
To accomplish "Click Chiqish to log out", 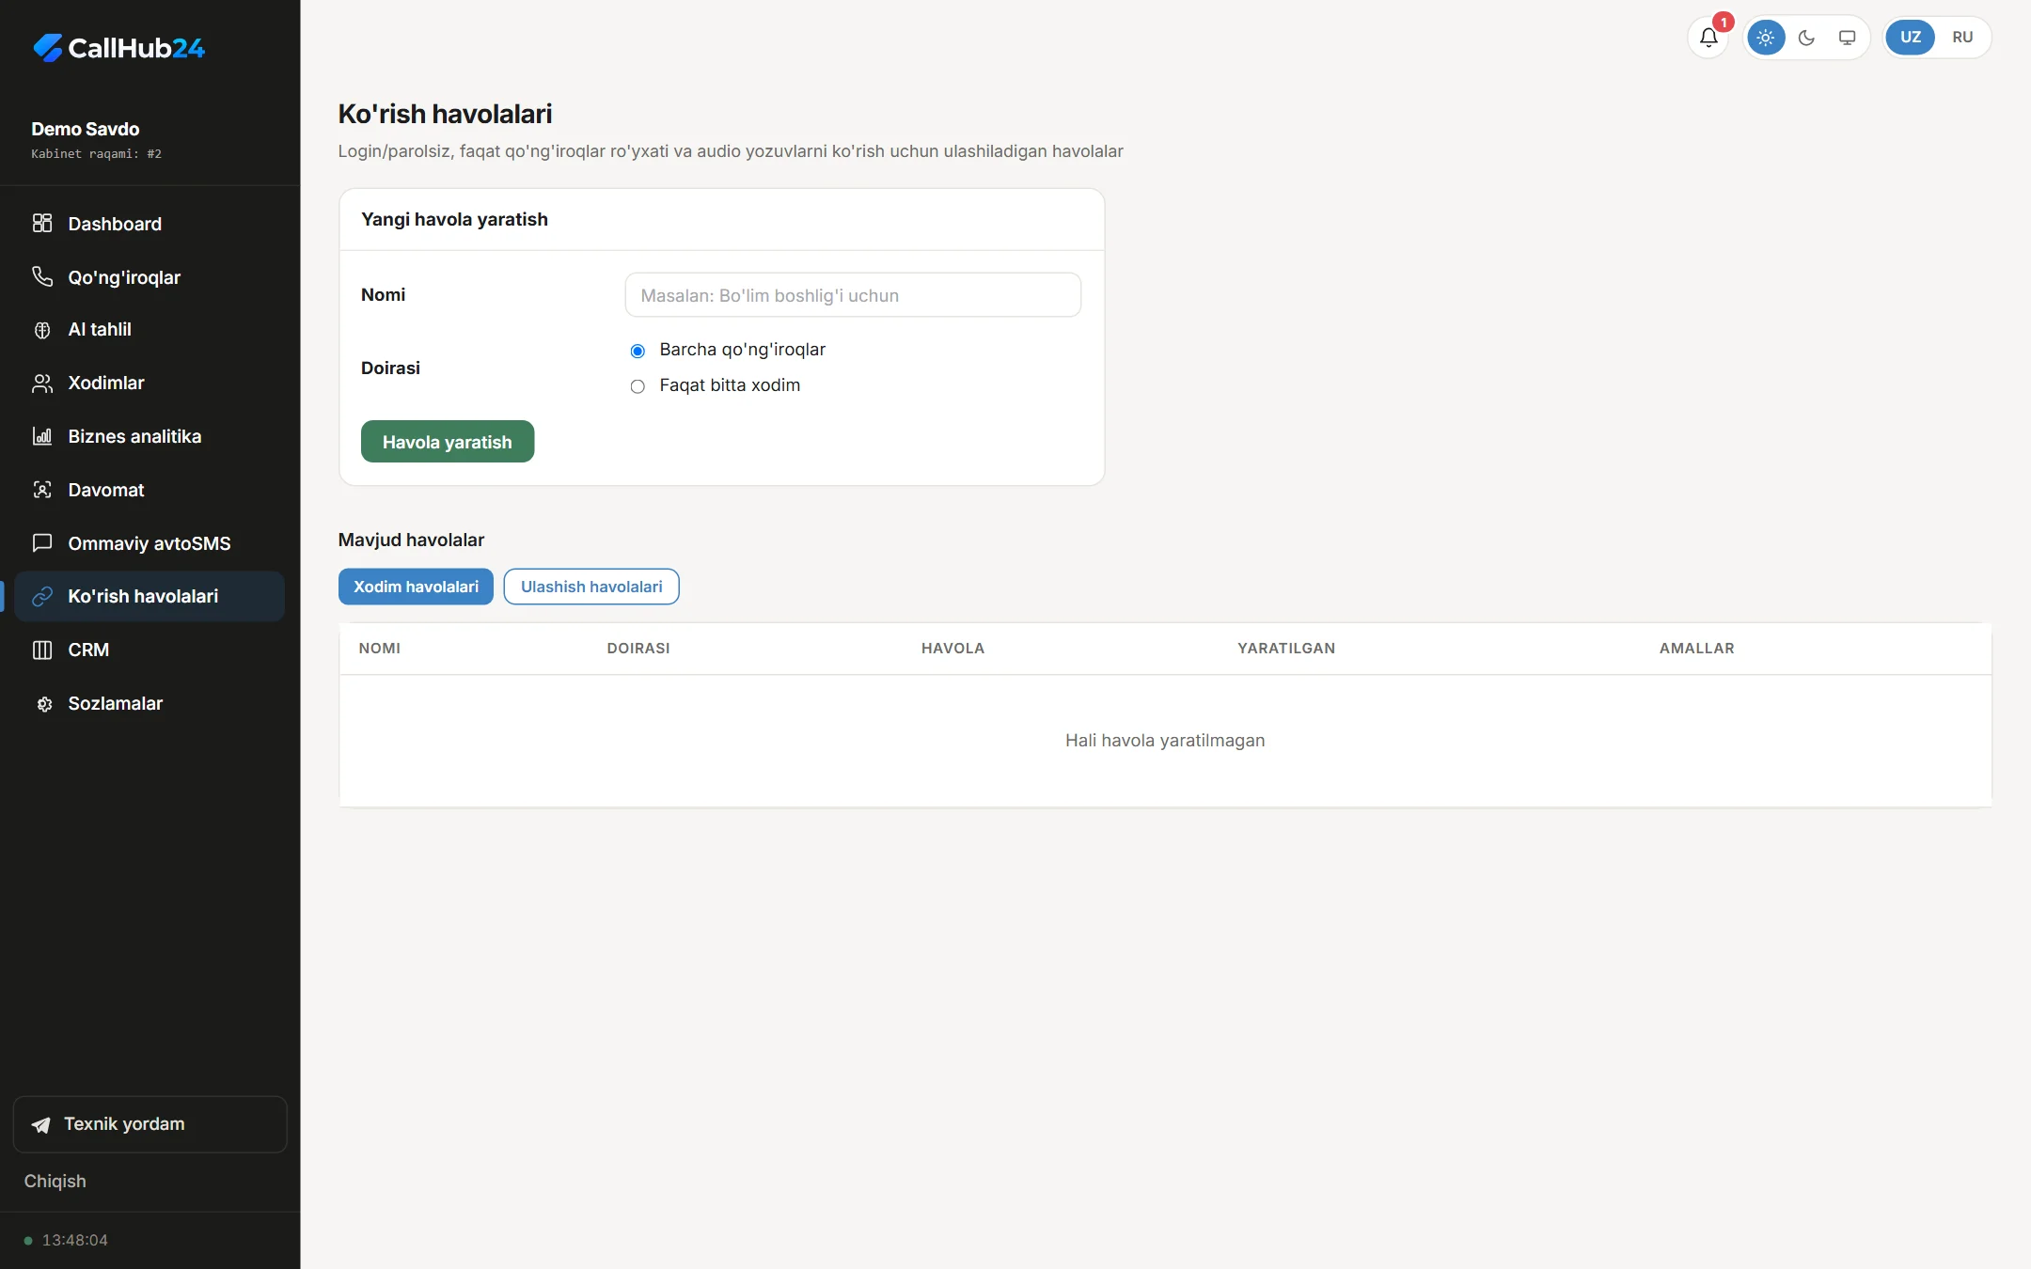I will (x=55, y=1182).
